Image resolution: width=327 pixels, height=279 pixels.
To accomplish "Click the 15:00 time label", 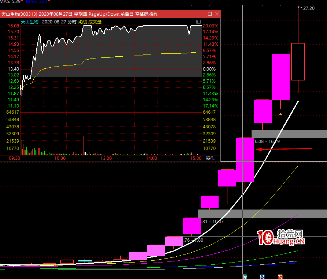I will [196, 158].
